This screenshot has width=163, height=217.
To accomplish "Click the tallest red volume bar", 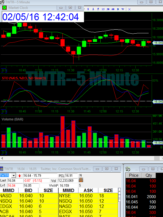I will [x=62, y=132].
